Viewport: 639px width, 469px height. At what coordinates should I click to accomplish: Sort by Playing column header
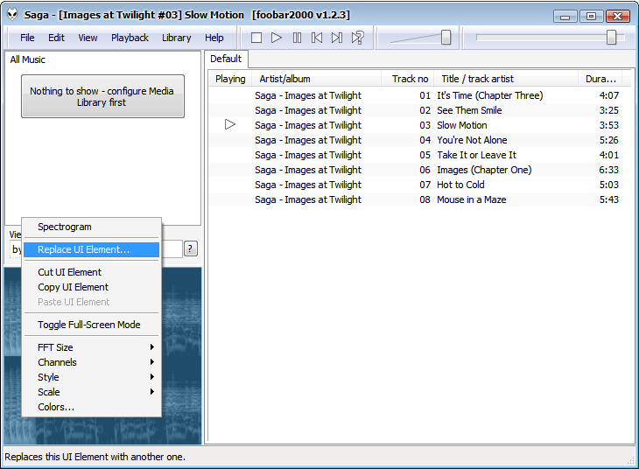[230, 79]
